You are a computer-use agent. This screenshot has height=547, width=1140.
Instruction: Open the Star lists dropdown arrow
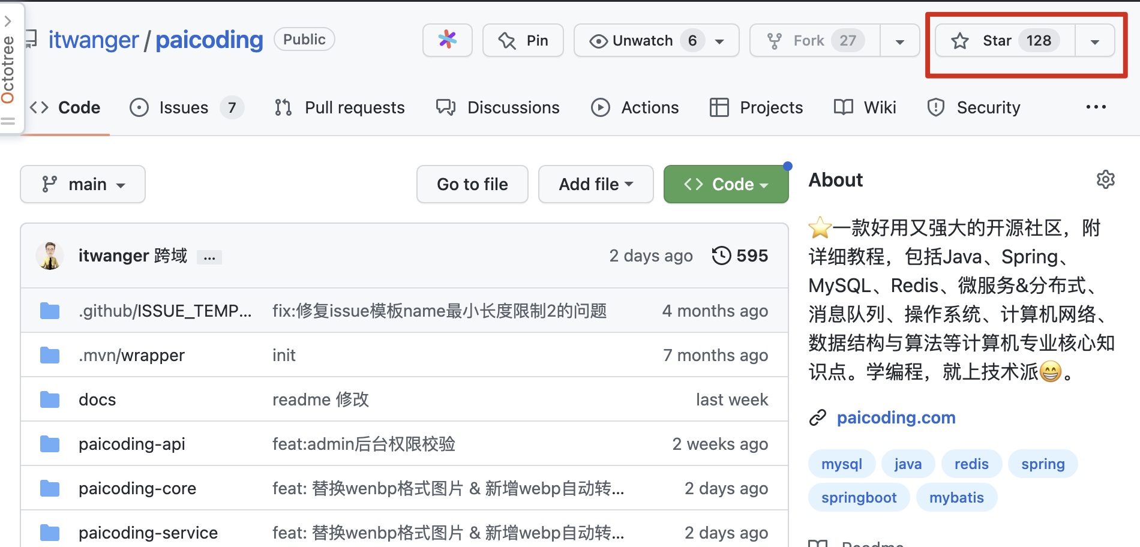(x=1095, y=41)
